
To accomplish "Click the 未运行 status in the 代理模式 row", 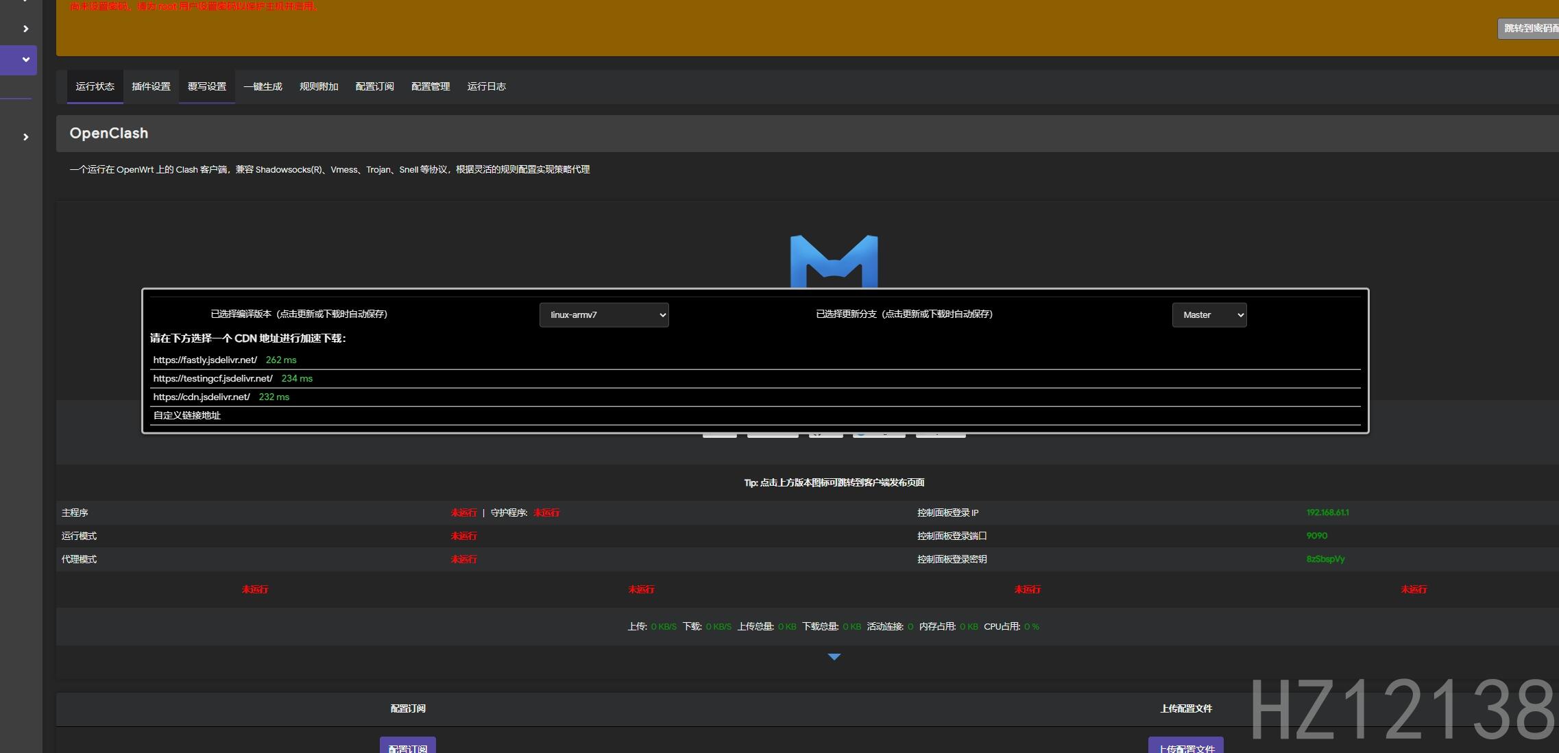I will pyautogui.click(x=463, y=559).
